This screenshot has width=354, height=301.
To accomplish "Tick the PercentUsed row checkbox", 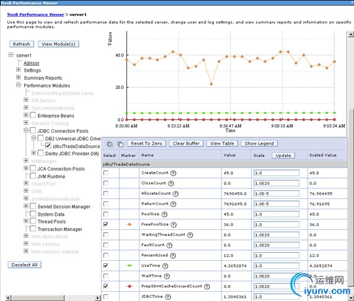I will point(105,255).
